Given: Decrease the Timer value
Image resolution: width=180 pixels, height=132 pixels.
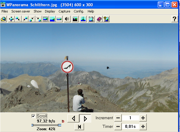Looking at the screenshot, I should click(x=118, y=126).
